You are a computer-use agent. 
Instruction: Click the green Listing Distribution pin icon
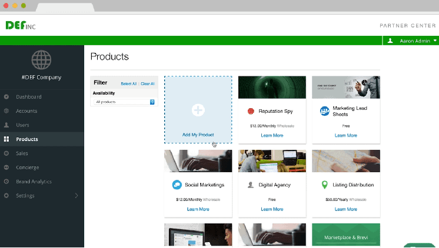[325, 185]
